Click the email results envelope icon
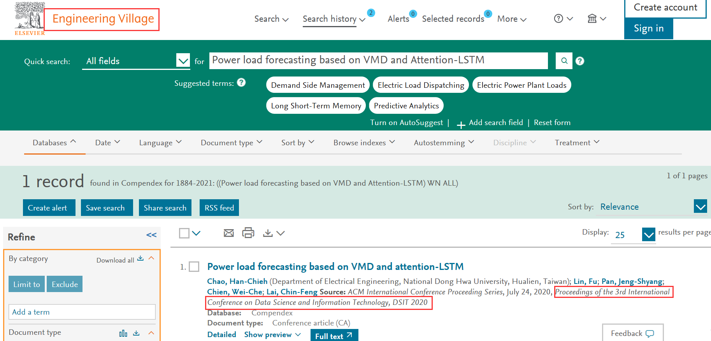The height and width of the screenshot is (341, 711). point(229,233)
